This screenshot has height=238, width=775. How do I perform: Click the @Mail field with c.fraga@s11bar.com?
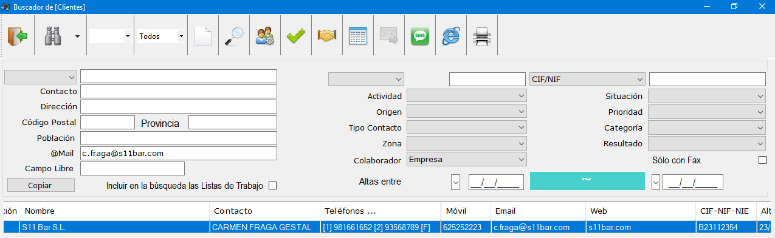click(x=179, y=154)
